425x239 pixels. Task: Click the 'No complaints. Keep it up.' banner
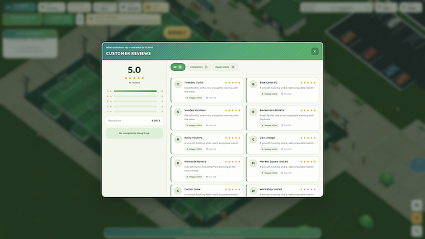click(x=134, y=133)
